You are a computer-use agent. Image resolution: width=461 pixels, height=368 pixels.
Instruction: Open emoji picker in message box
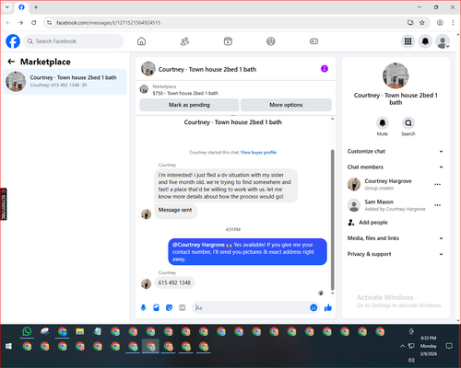pos(313,307)
